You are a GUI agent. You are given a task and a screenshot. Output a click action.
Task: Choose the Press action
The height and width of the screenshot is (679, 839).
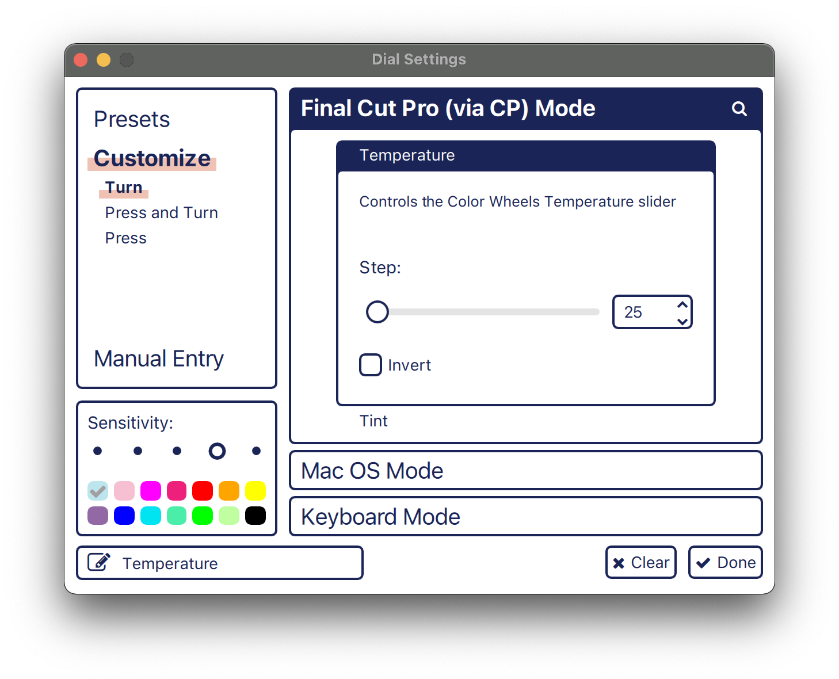(125, 238)
